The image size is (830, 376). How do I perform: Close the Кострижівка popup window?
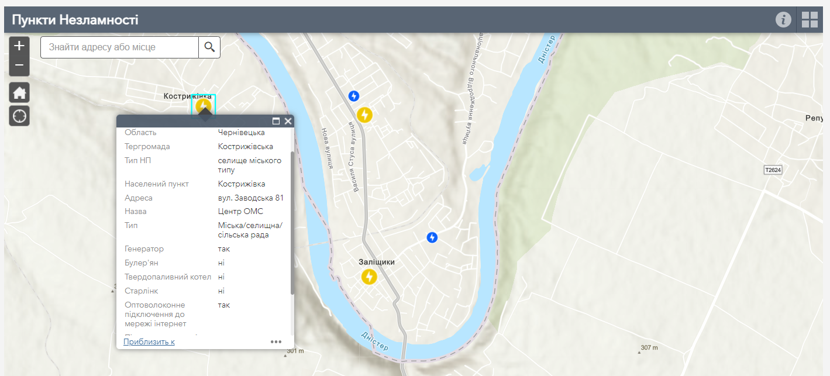[288, 121]
